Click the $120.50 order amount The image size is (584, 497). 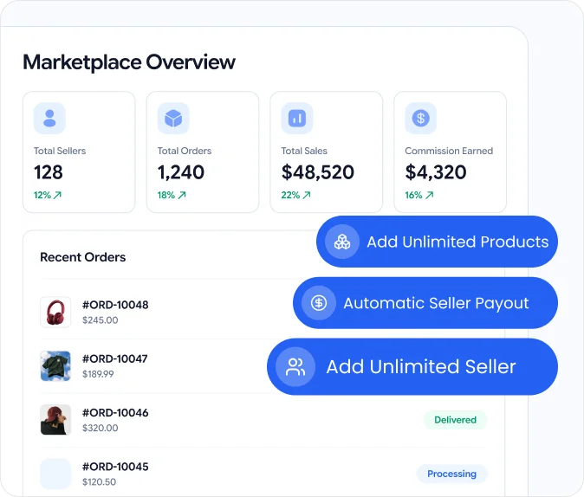[x=99, y=482]
